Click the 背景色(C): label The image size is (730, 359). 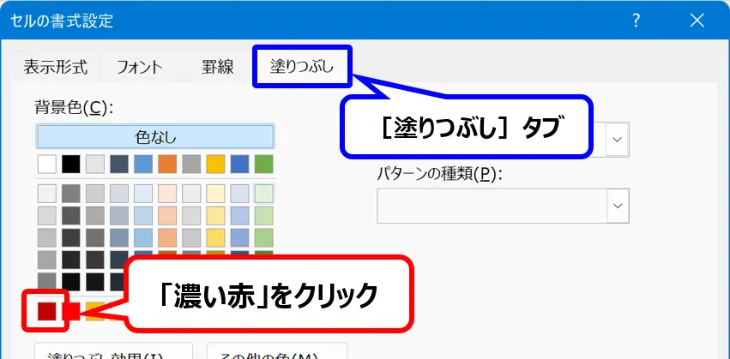point(75,108)
